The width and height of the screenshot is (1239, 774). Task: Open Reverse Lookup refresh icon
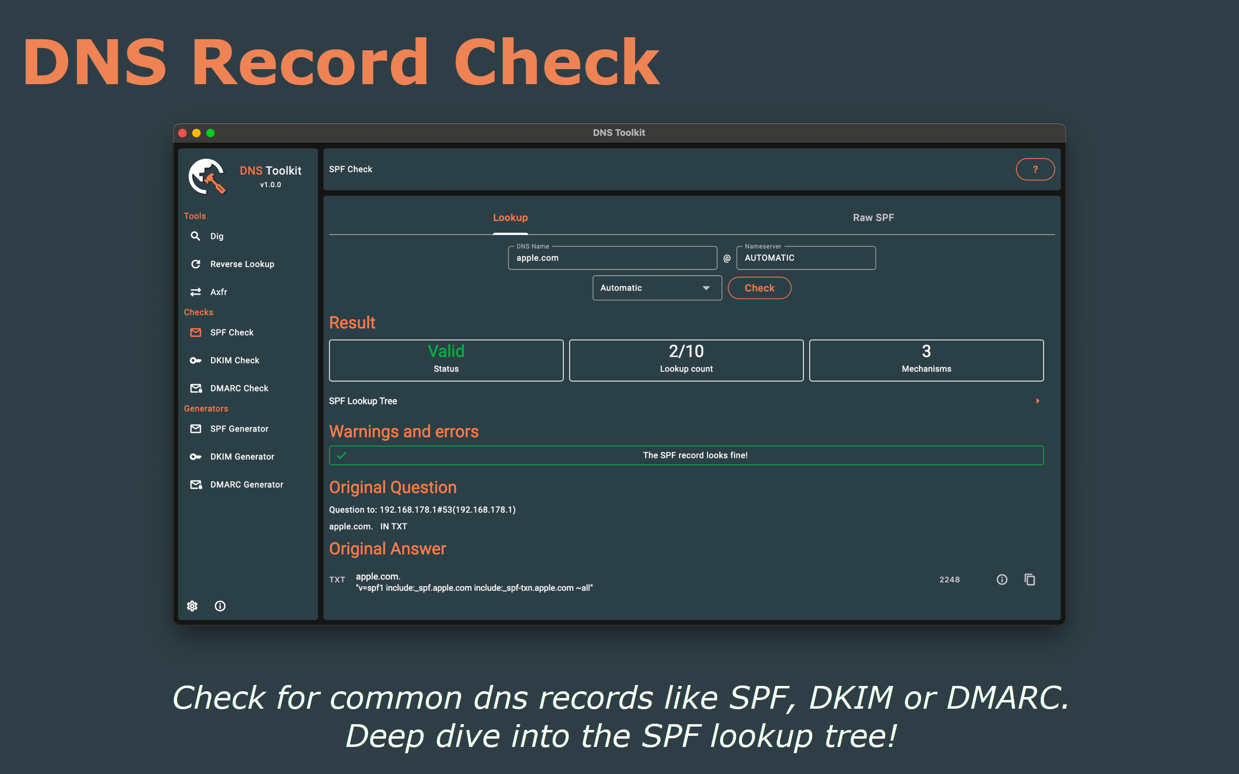click(x=195, y=264)
